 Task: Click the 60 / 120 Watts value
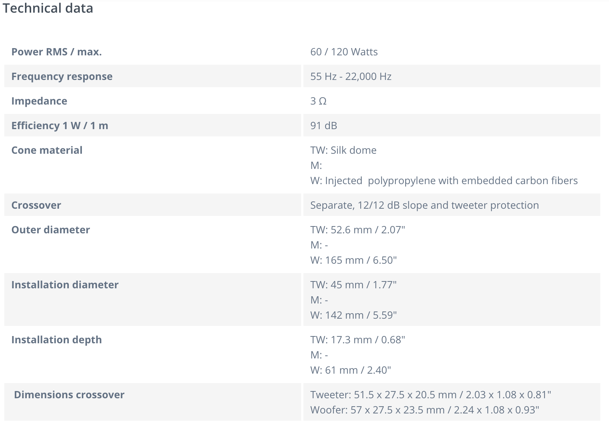coord(344,52)
